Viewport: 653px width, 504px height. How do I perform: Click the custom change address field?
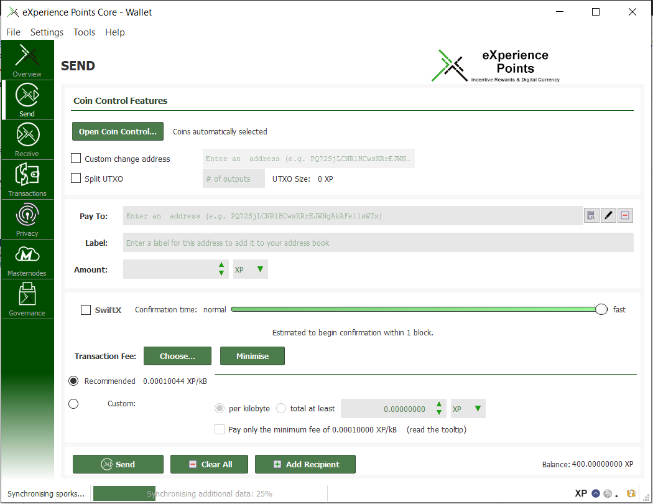[308, 158]
